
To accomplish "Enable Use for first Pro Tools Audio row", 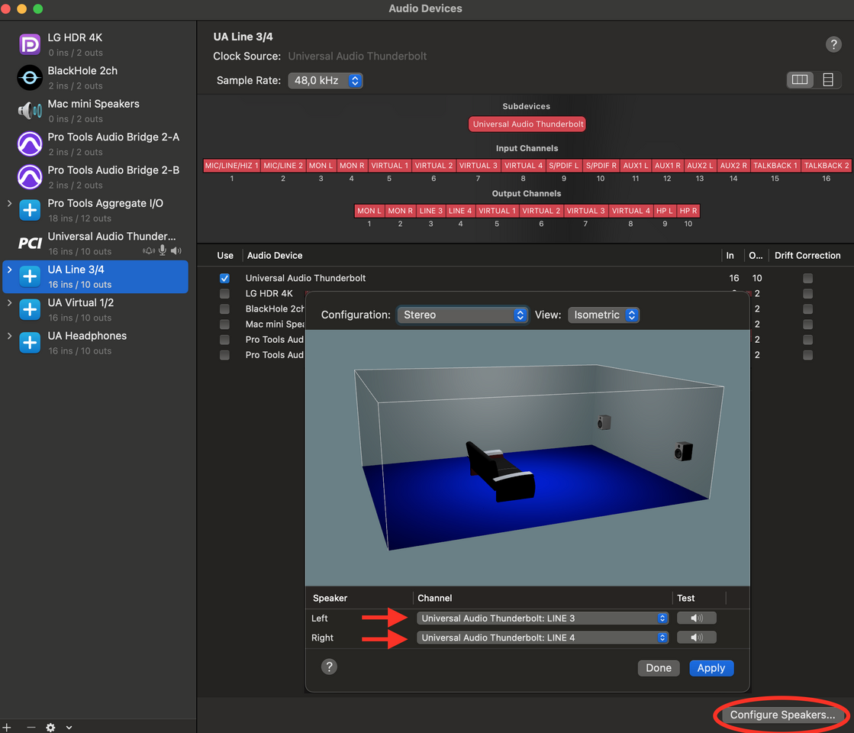I will [224, 340].
